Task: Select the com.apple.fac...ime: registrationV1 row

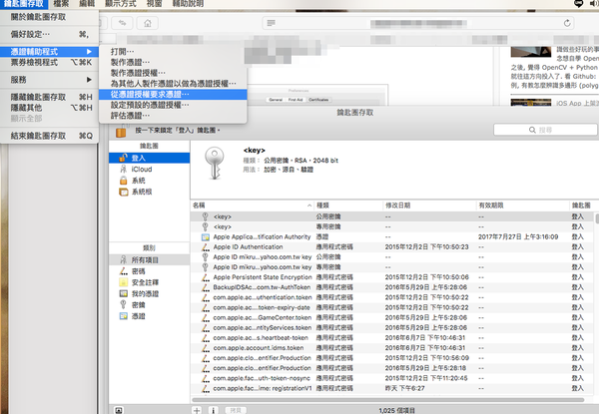Action: (x=392, y=388)
